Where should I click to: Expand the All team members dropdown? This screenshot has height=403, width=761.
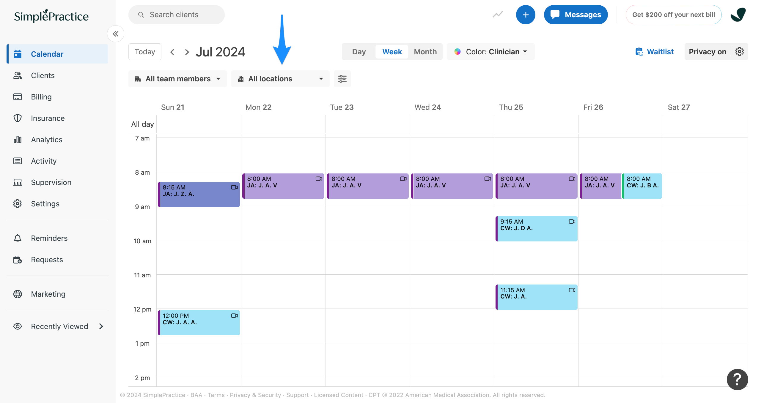[x=177, y=79]
